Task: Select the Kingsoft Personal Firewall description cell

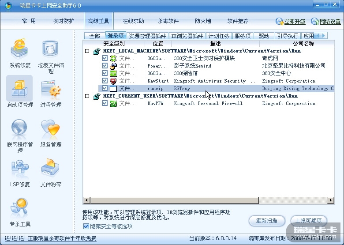Action: (x=208, y=103)
